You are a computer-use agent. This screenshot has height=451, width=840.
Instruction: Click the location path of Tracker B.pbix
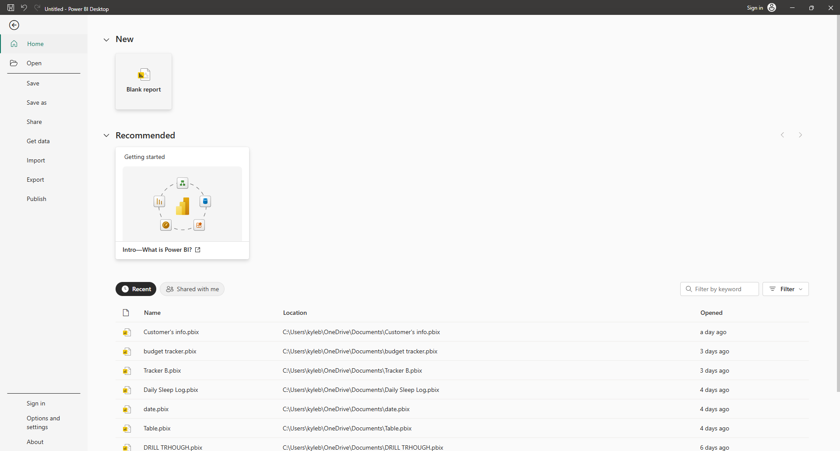(352, 370)
